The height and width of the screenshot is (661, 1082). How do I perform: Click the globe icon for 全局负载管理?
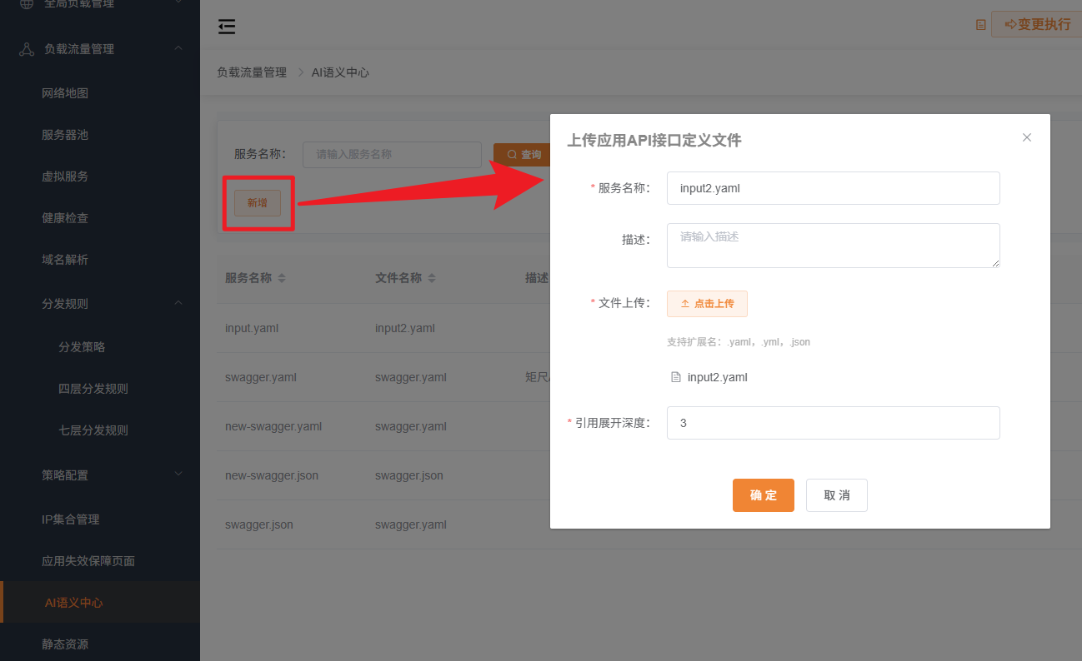(x=27, y=3)
